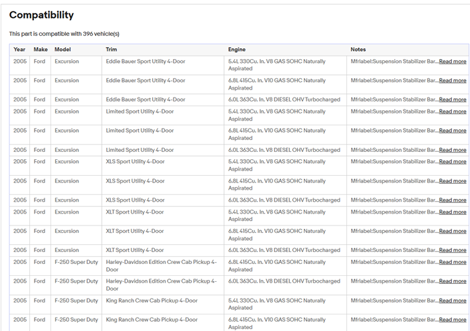The height and width of the screenshot is (331, 470).
Task: Show full notes for XLS 5.4L row
Action: tap(452, 162)
